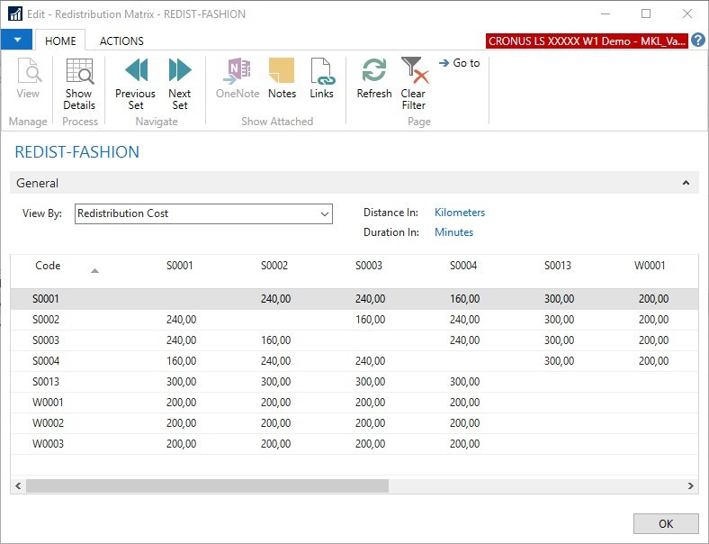The height and width of the screenshot is (544, 709).
Task: Switch to the ACTIONS tab
Action: click(121, 41)
